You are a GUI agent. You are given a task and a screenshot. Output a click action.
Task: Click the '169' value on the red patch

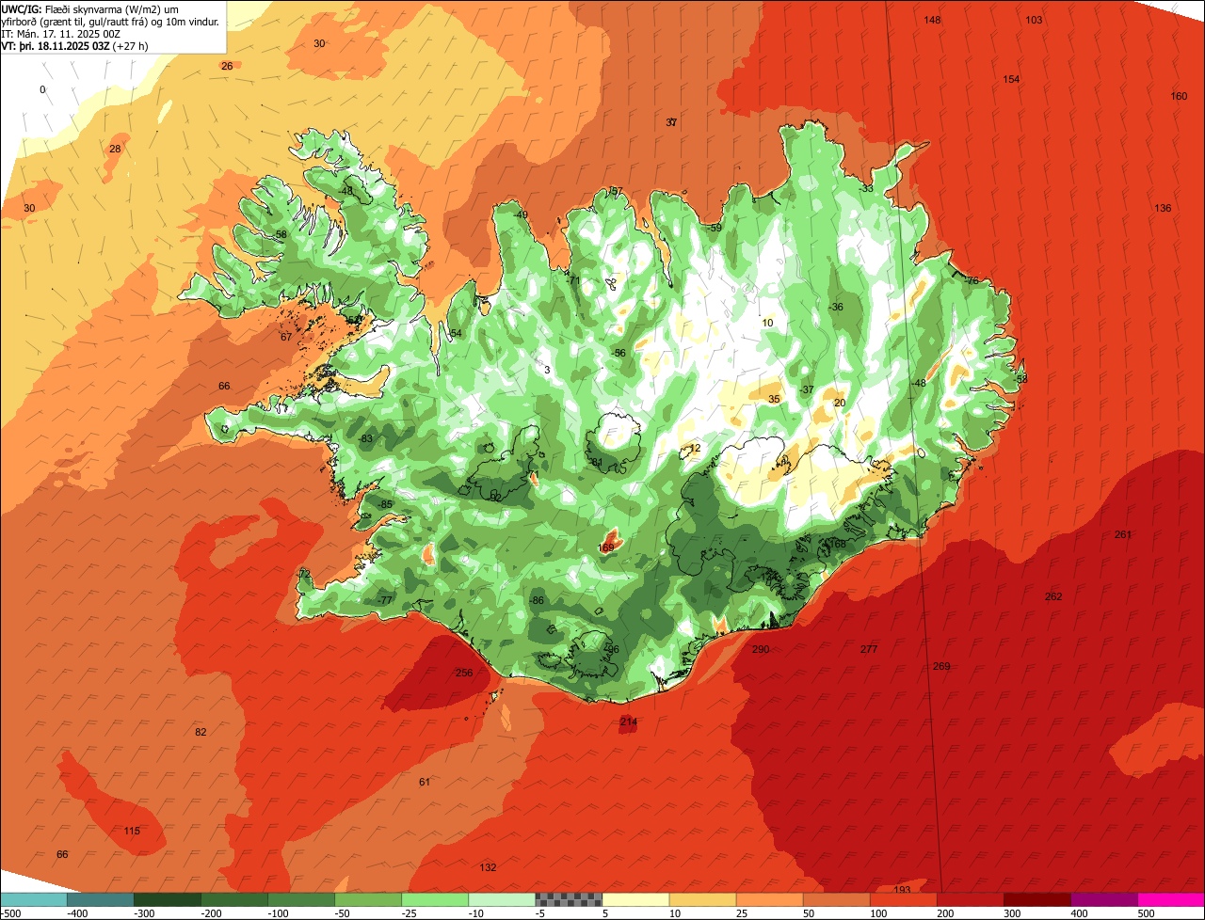point(606,547)
